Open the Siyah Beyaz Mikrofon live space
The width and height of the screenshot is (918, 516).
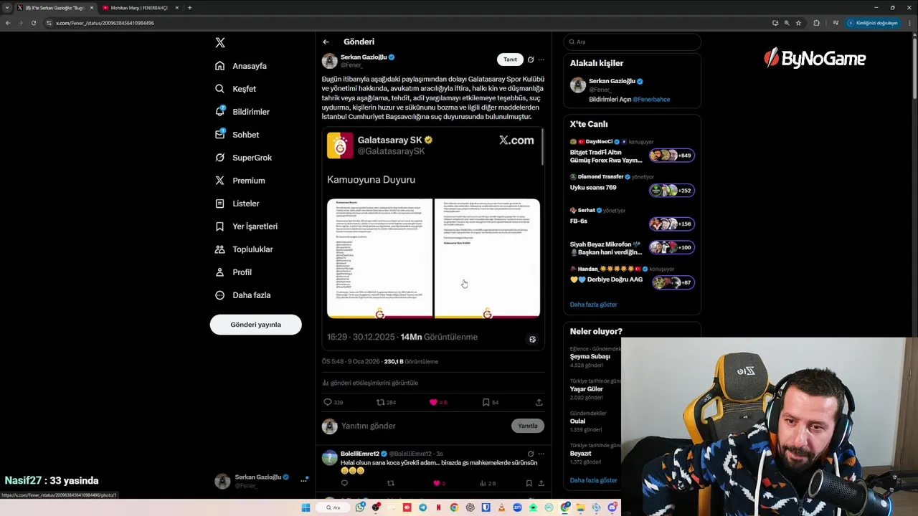click(632, 248)
